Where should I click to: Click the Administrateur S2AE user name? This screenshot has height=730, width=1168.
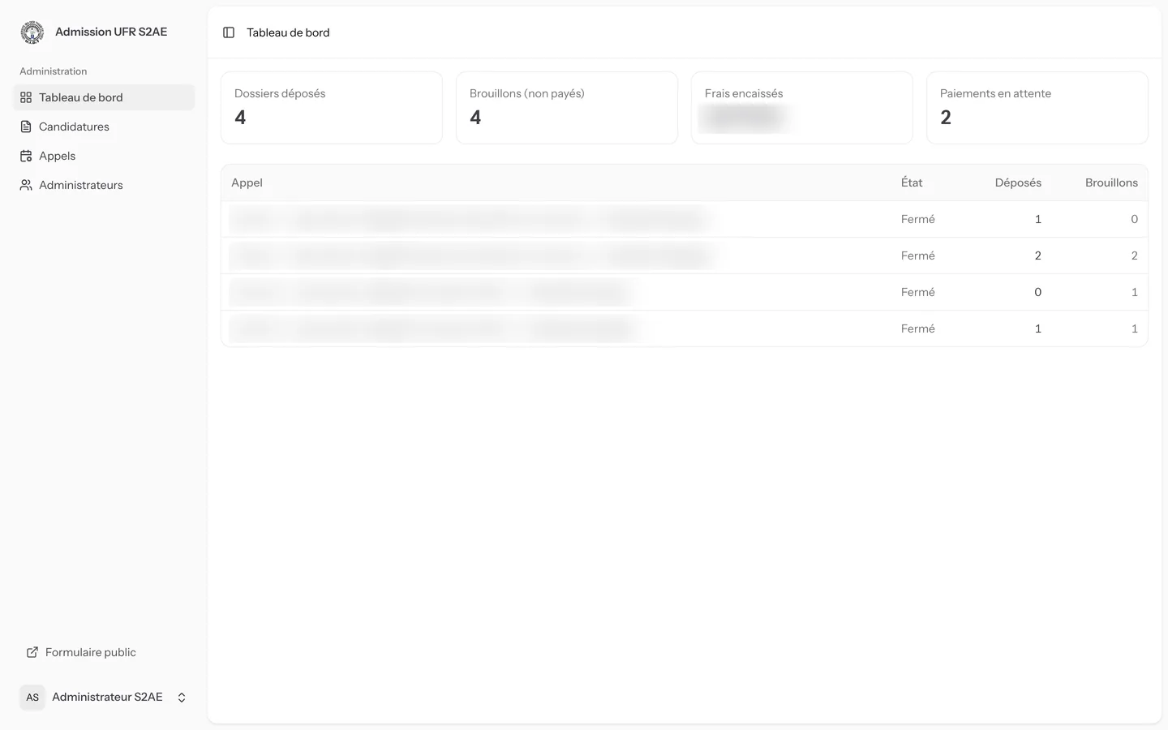(107, 697)
